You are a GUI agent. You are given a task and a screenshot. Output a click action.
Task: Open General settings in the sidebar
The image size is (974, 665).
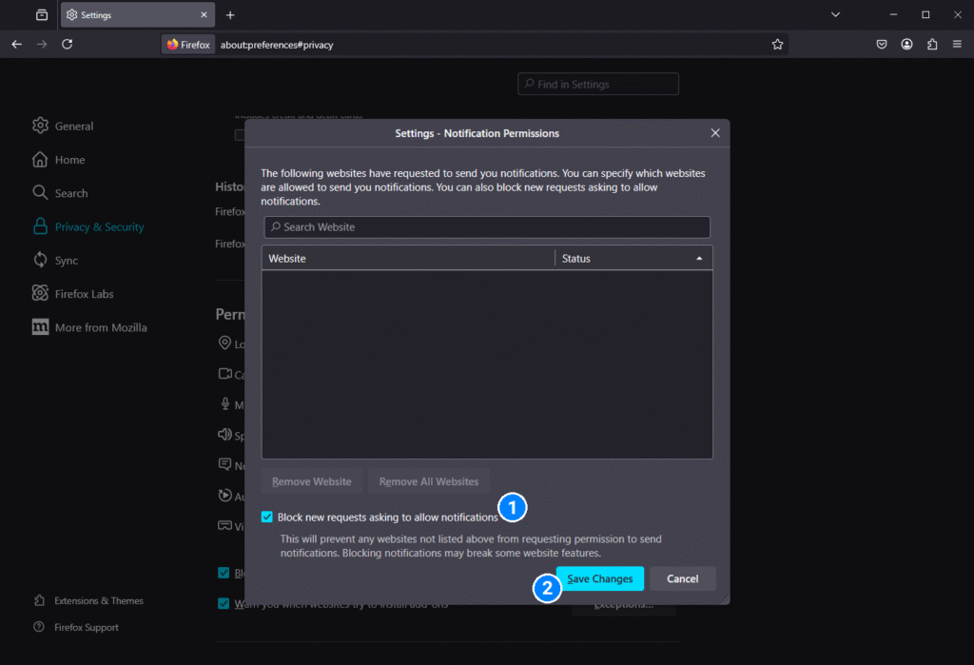pos(73,127)
